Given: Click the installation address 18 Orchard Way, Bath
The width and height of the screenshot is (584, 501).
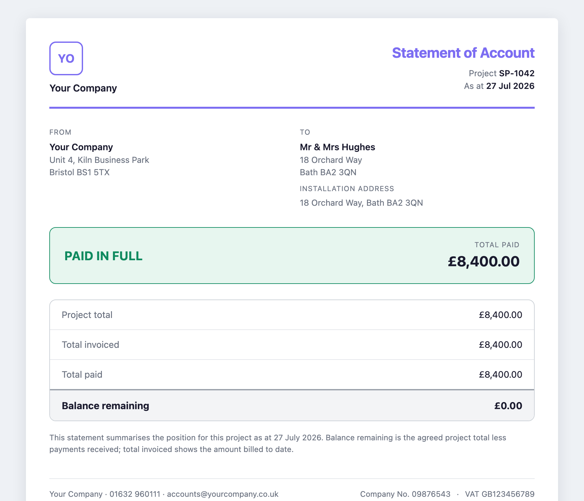Looking at the screenshot, I should pos(361,203).
